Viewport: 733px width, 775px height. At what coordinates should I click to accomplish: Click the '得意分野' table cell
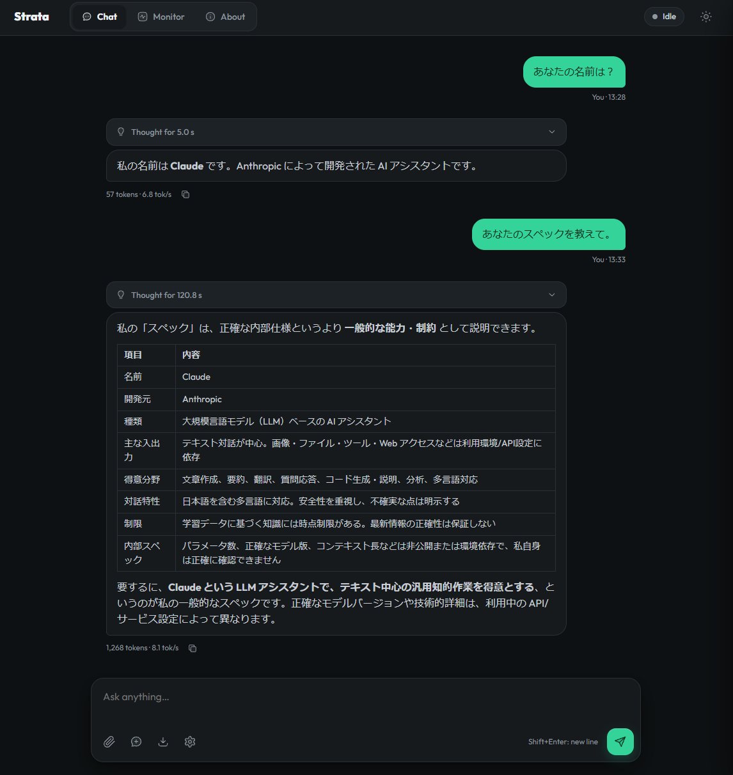tap(146, 480)
